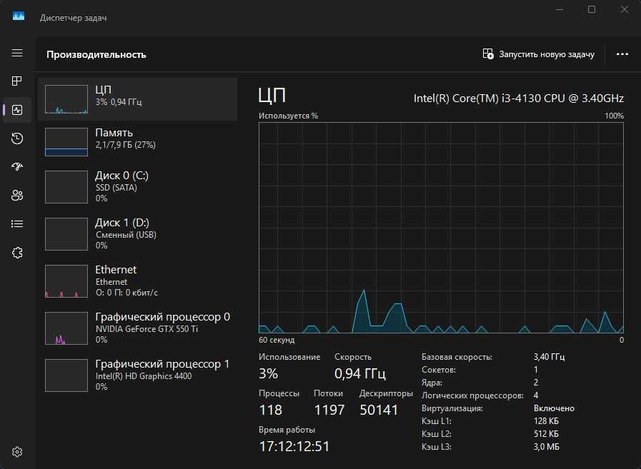641x469 pixels.
Task: Click the 60 секунд graph label
Action: click(x=277, y=340)
